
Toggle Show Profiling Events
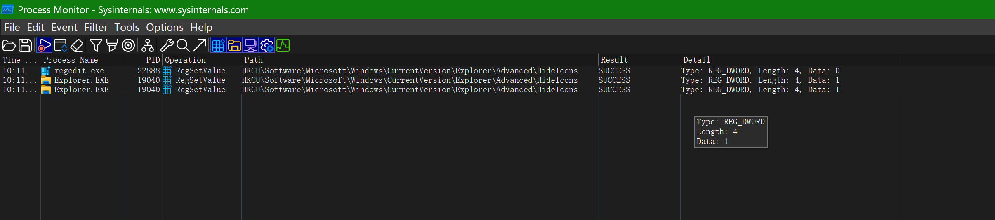[283, 45]
